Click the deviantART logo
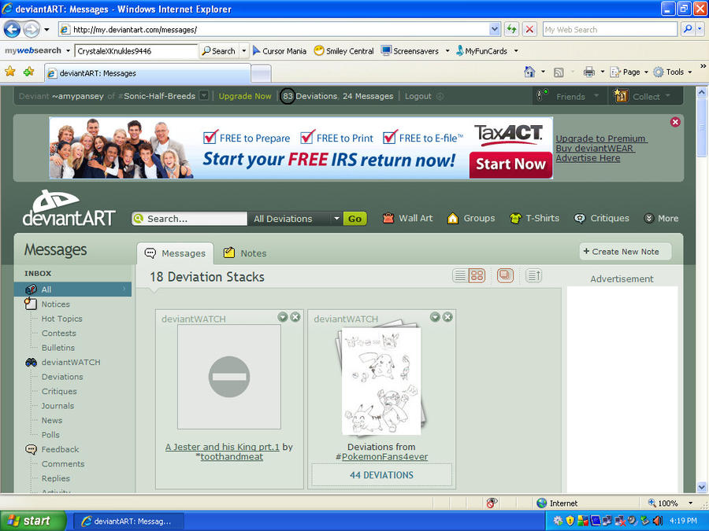This screenshot has width=709, height=531. pos(69,208)
